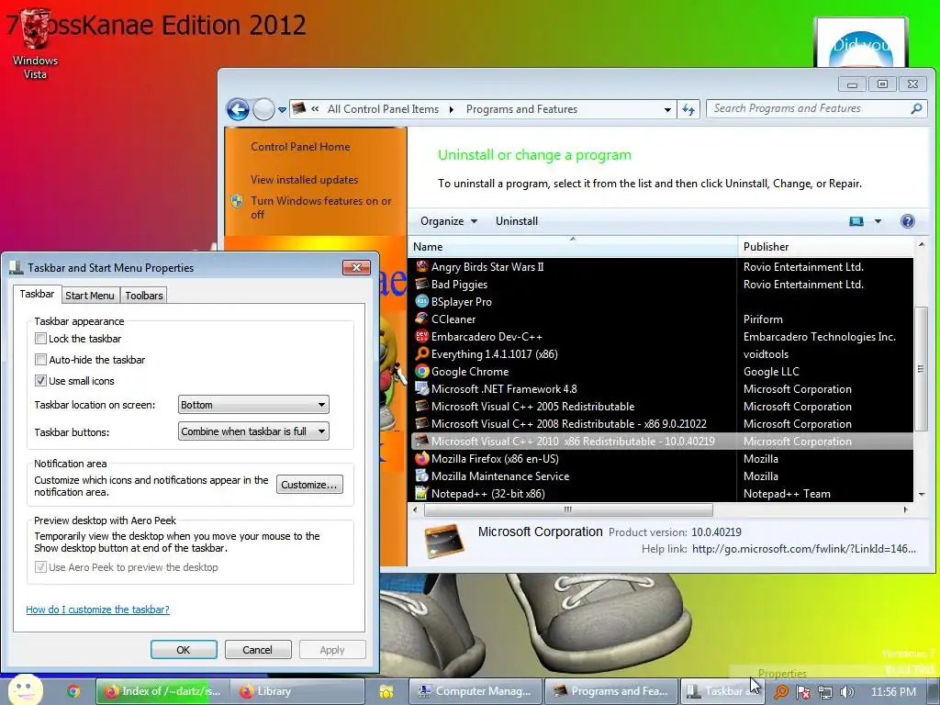Viewport: 940px width, 705px height.
Task: Click the Notepad++ icon in program list
Action: point(422,493)
